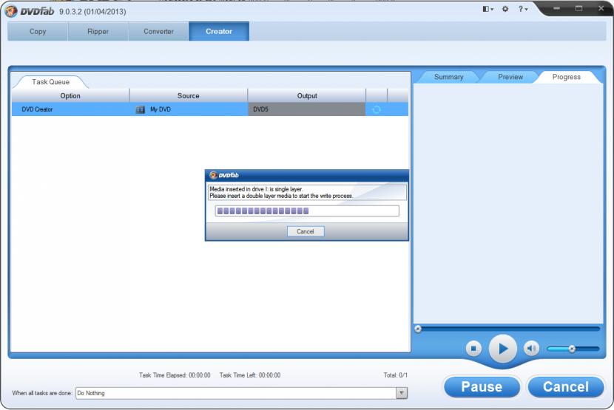The image size is (614, 410).
Task: Select the DVD Creator option cell
Action: click(x=70, y=109)
